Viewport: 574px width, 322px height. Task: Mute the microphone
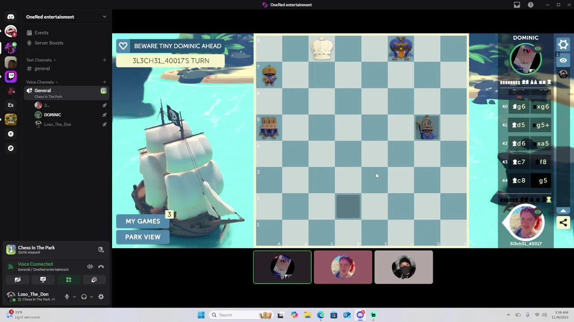tap(67, 297)
